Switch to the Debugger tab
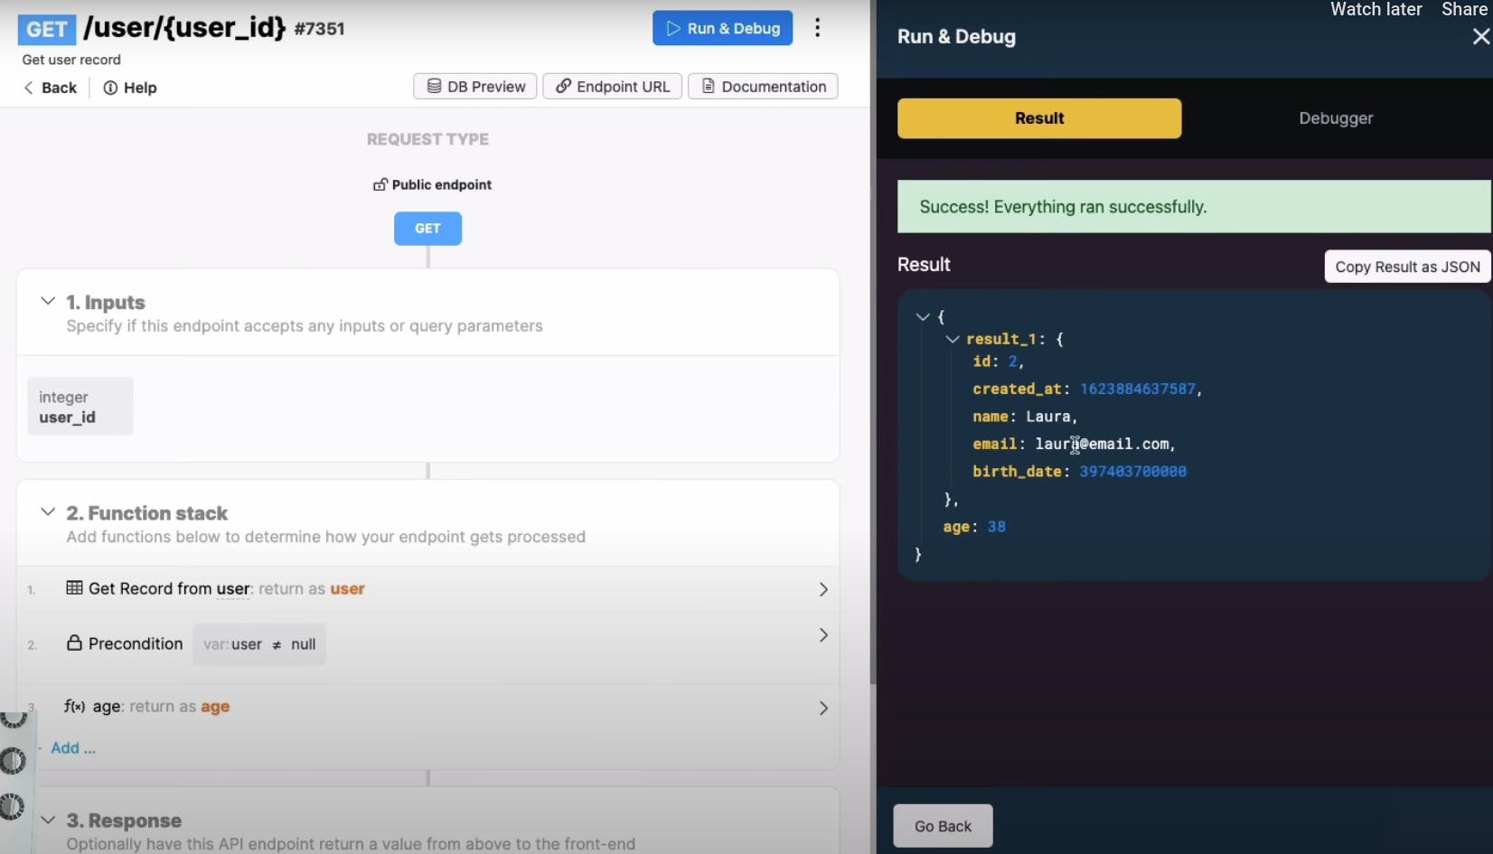The width and height of the screenshot is (1493, 854). (x=1336, y=118)
